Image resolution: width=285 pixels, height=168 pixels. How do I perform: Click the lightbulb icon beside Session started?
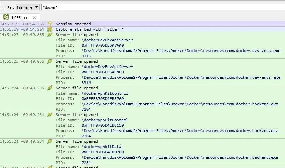(50, 24)
